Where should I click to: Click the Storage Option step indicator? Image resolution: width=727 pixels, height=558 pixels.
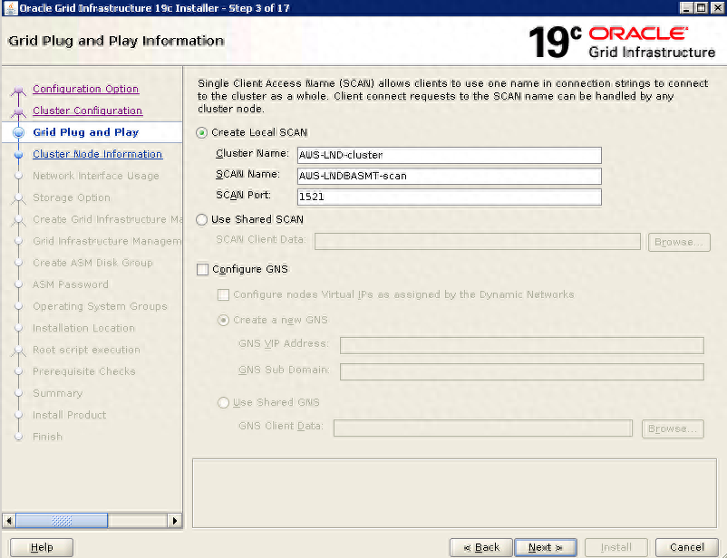[x=20, y=197]
